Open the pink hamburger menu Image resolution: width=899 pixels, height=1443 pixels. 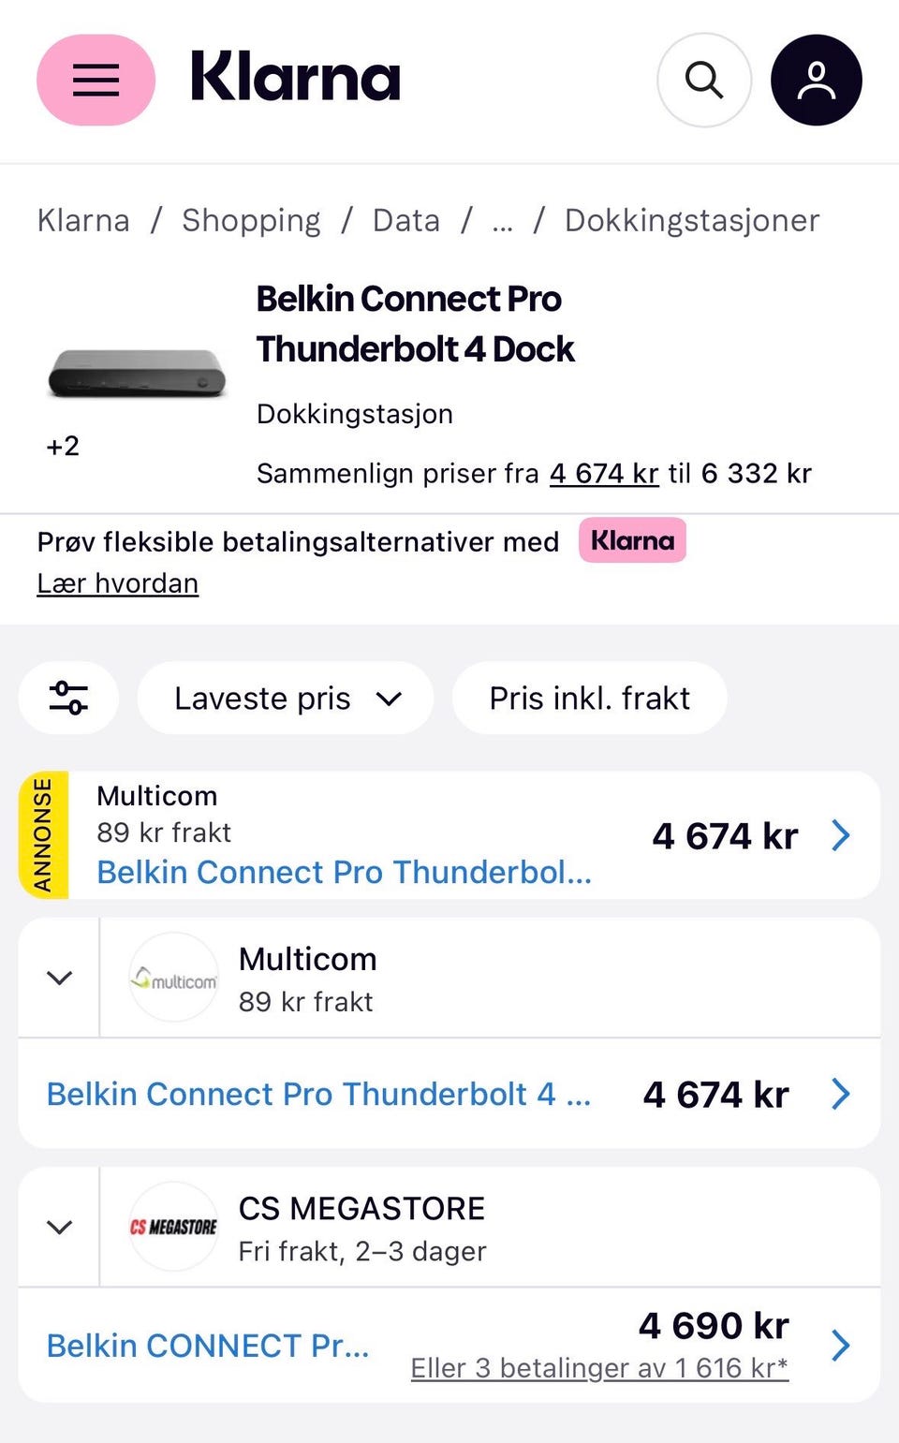pyautogui.click(x=96, y=80)
